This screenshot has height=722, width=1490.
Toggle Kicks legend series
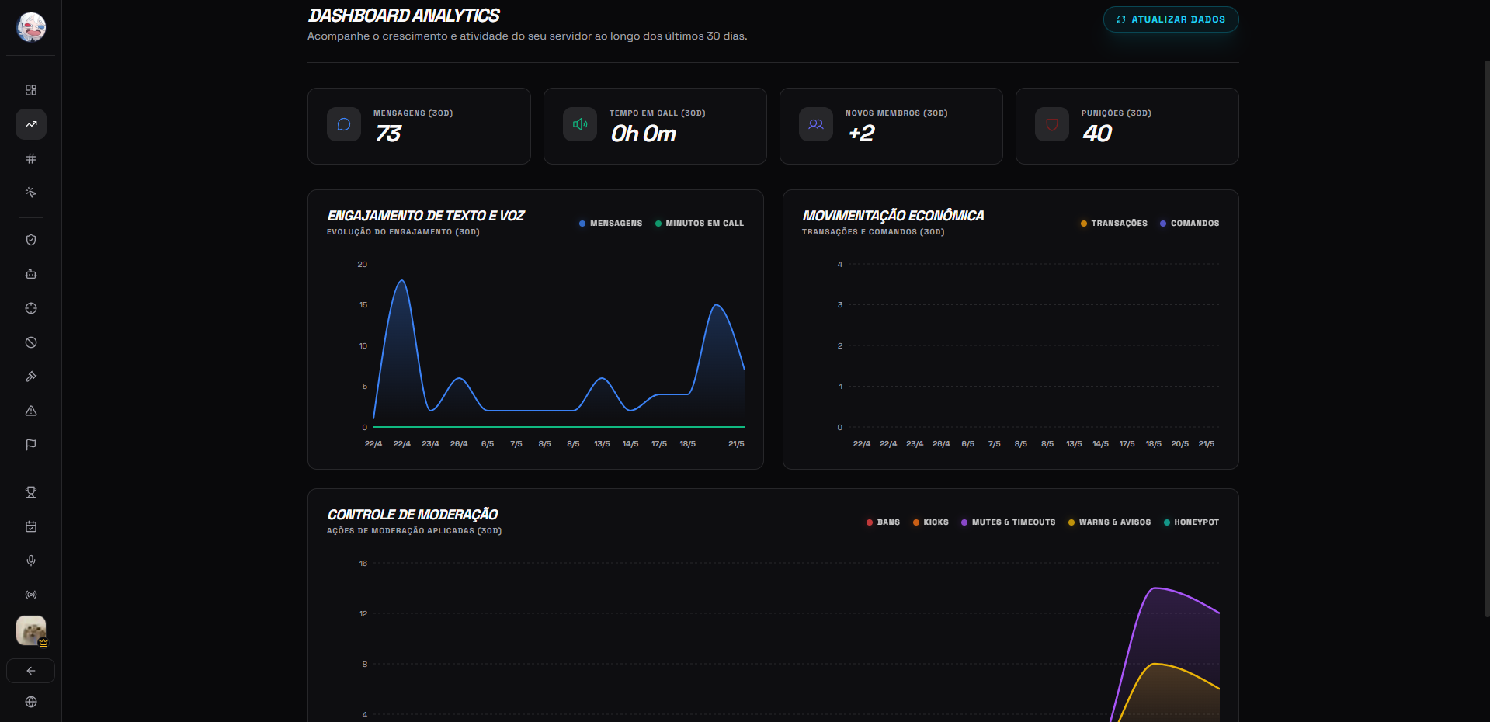[x=930, y=522]
